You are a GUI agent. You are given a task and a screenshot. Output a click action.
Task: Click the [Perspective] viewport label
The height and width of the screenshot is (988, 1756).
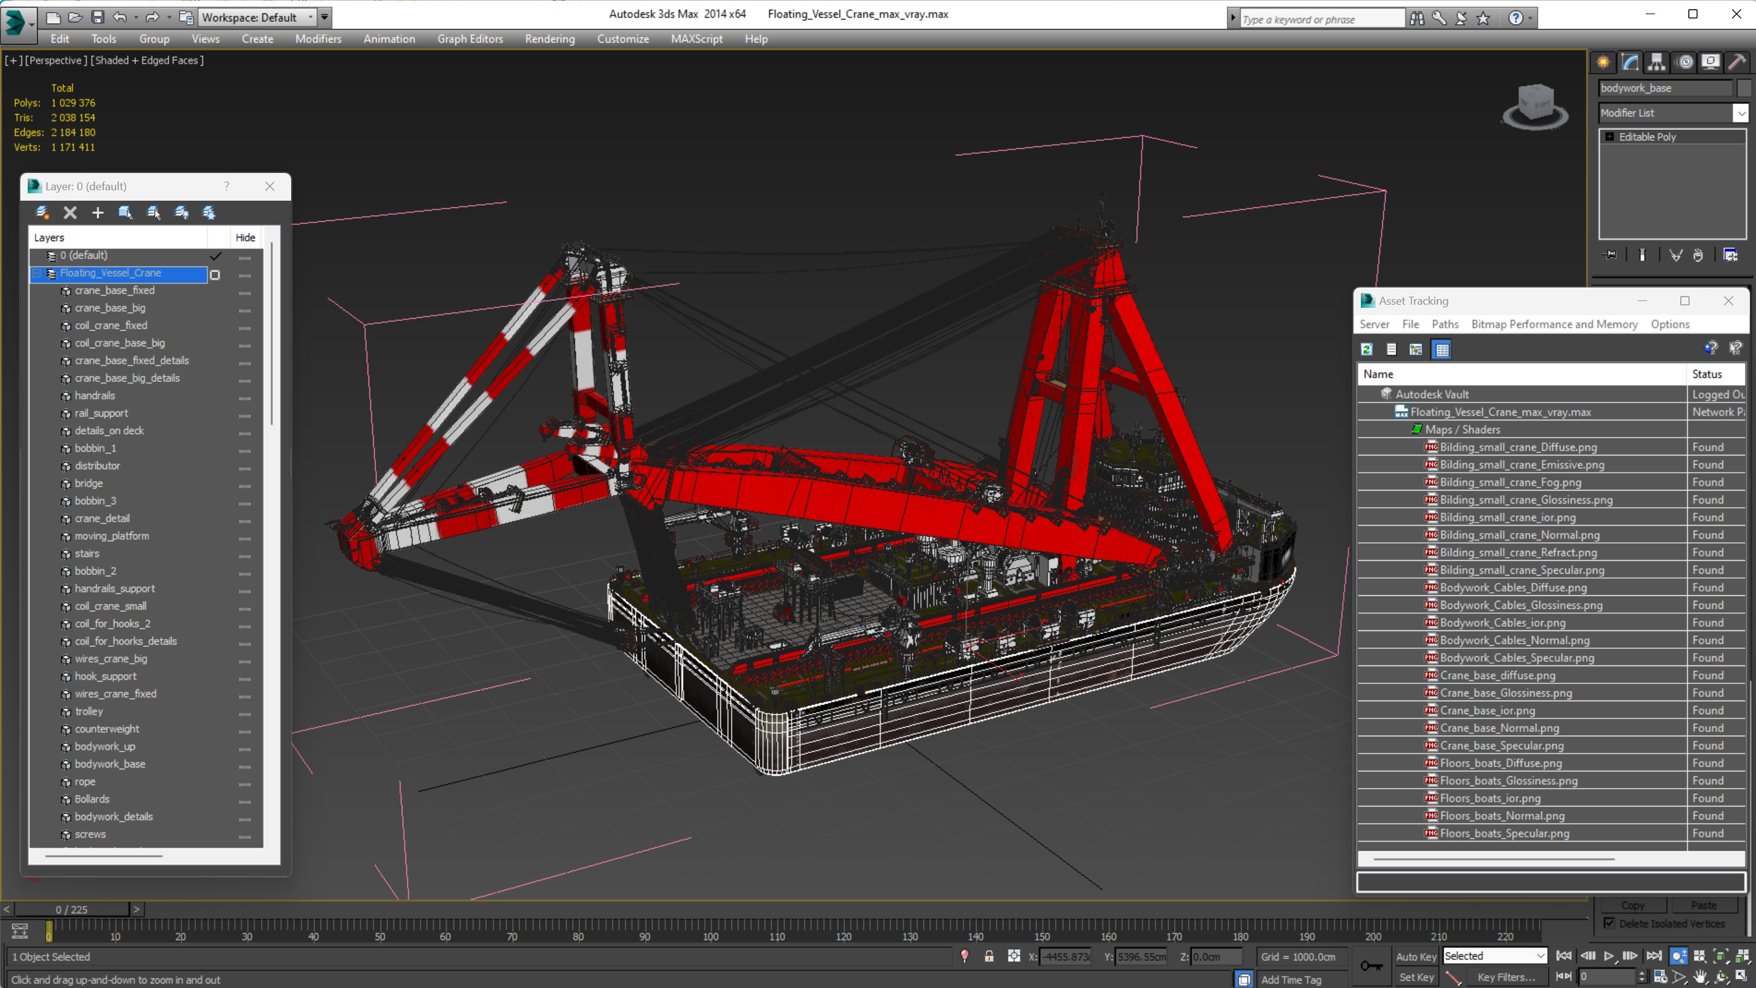(55, 60)
